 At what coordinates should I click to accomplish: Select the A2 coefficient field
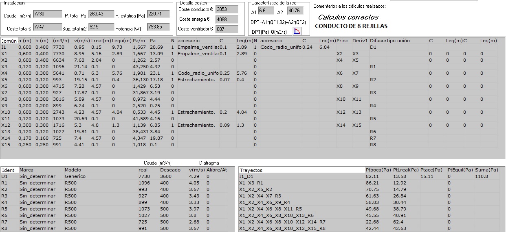point(295,11)
